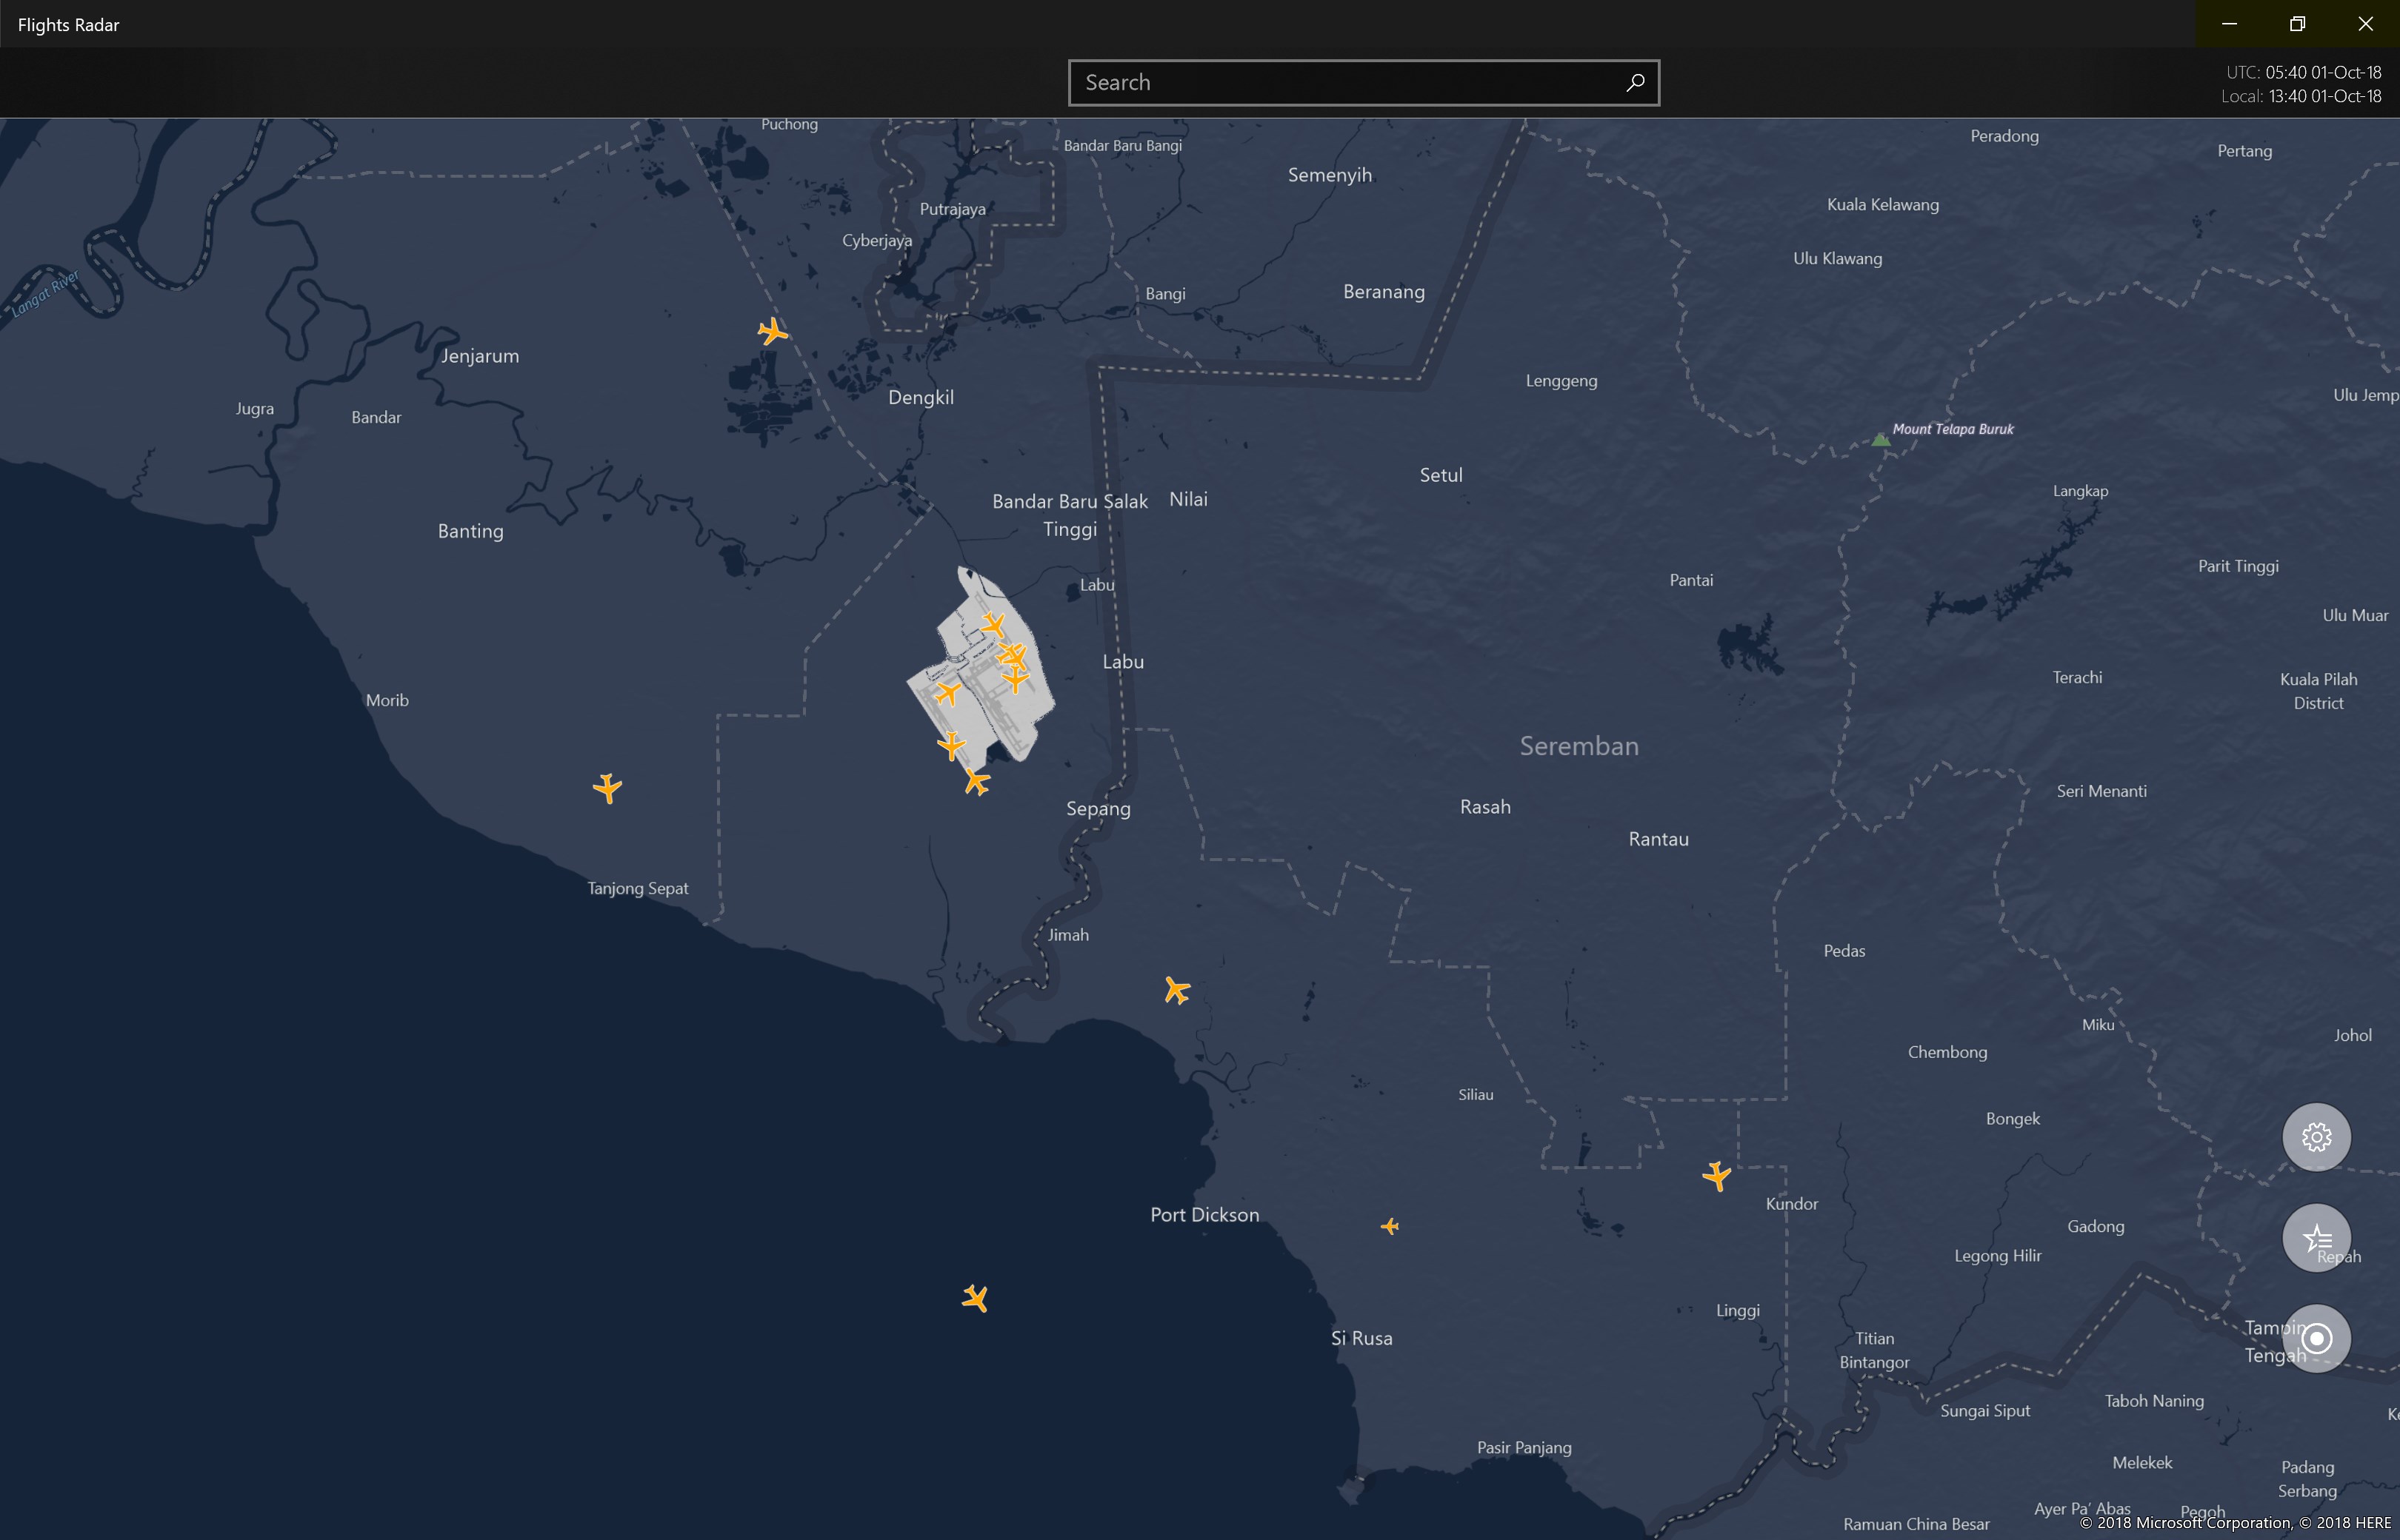Click the Seremban city label
The height and width of the screenshot is (1540, 2400).
coord(1579,746)
